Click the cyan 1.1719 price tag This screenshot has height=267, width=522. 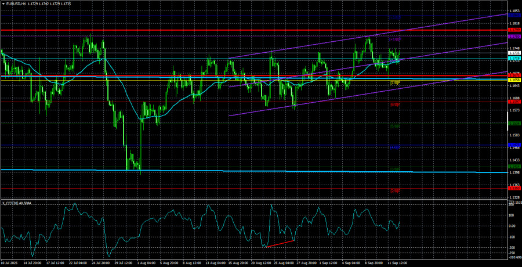point(513,59)
